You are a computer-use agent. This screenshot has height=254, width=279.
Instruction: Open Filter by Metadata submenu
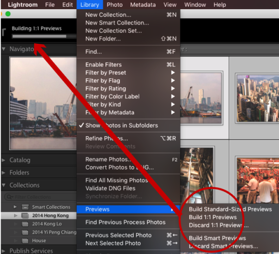click(x=128, y=112)
